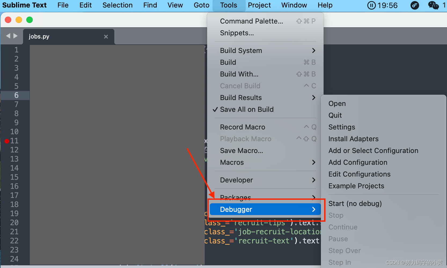Screen dimensions: 447x268
Task: Choose Save Macro…
Action: (265, 151)
